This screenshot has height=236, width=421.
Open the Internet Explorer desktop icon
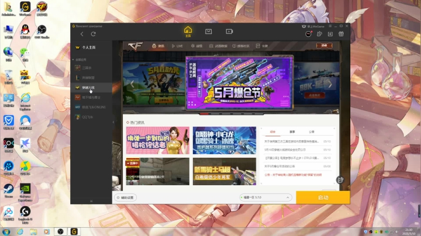tap(25, 102)
